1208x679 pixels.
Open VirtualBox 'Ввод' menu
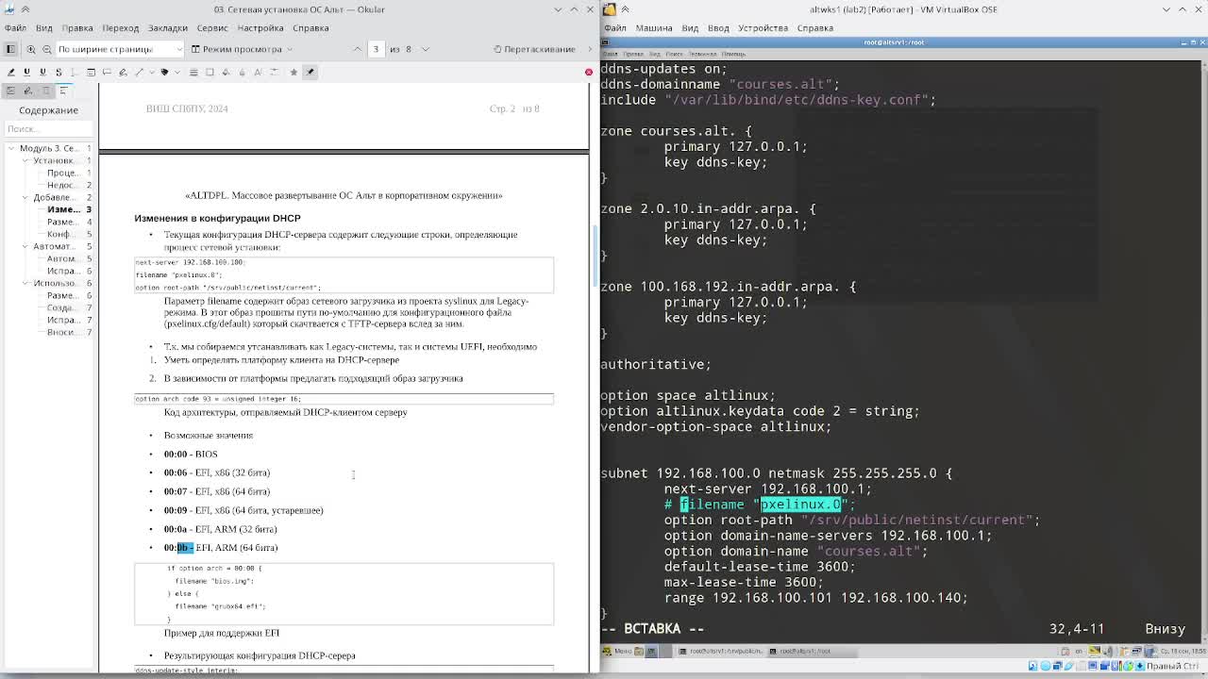click(x=717, y=28)
